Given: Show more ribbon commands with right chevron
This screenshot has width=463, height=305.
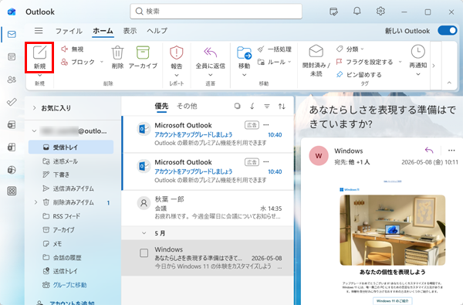Looking at the screenshot, I should (x=434, y=66).
